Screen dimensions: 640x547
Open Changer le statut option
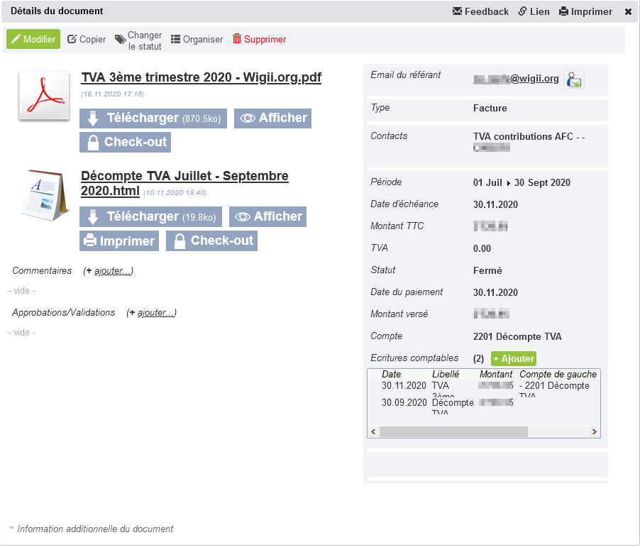139,40
